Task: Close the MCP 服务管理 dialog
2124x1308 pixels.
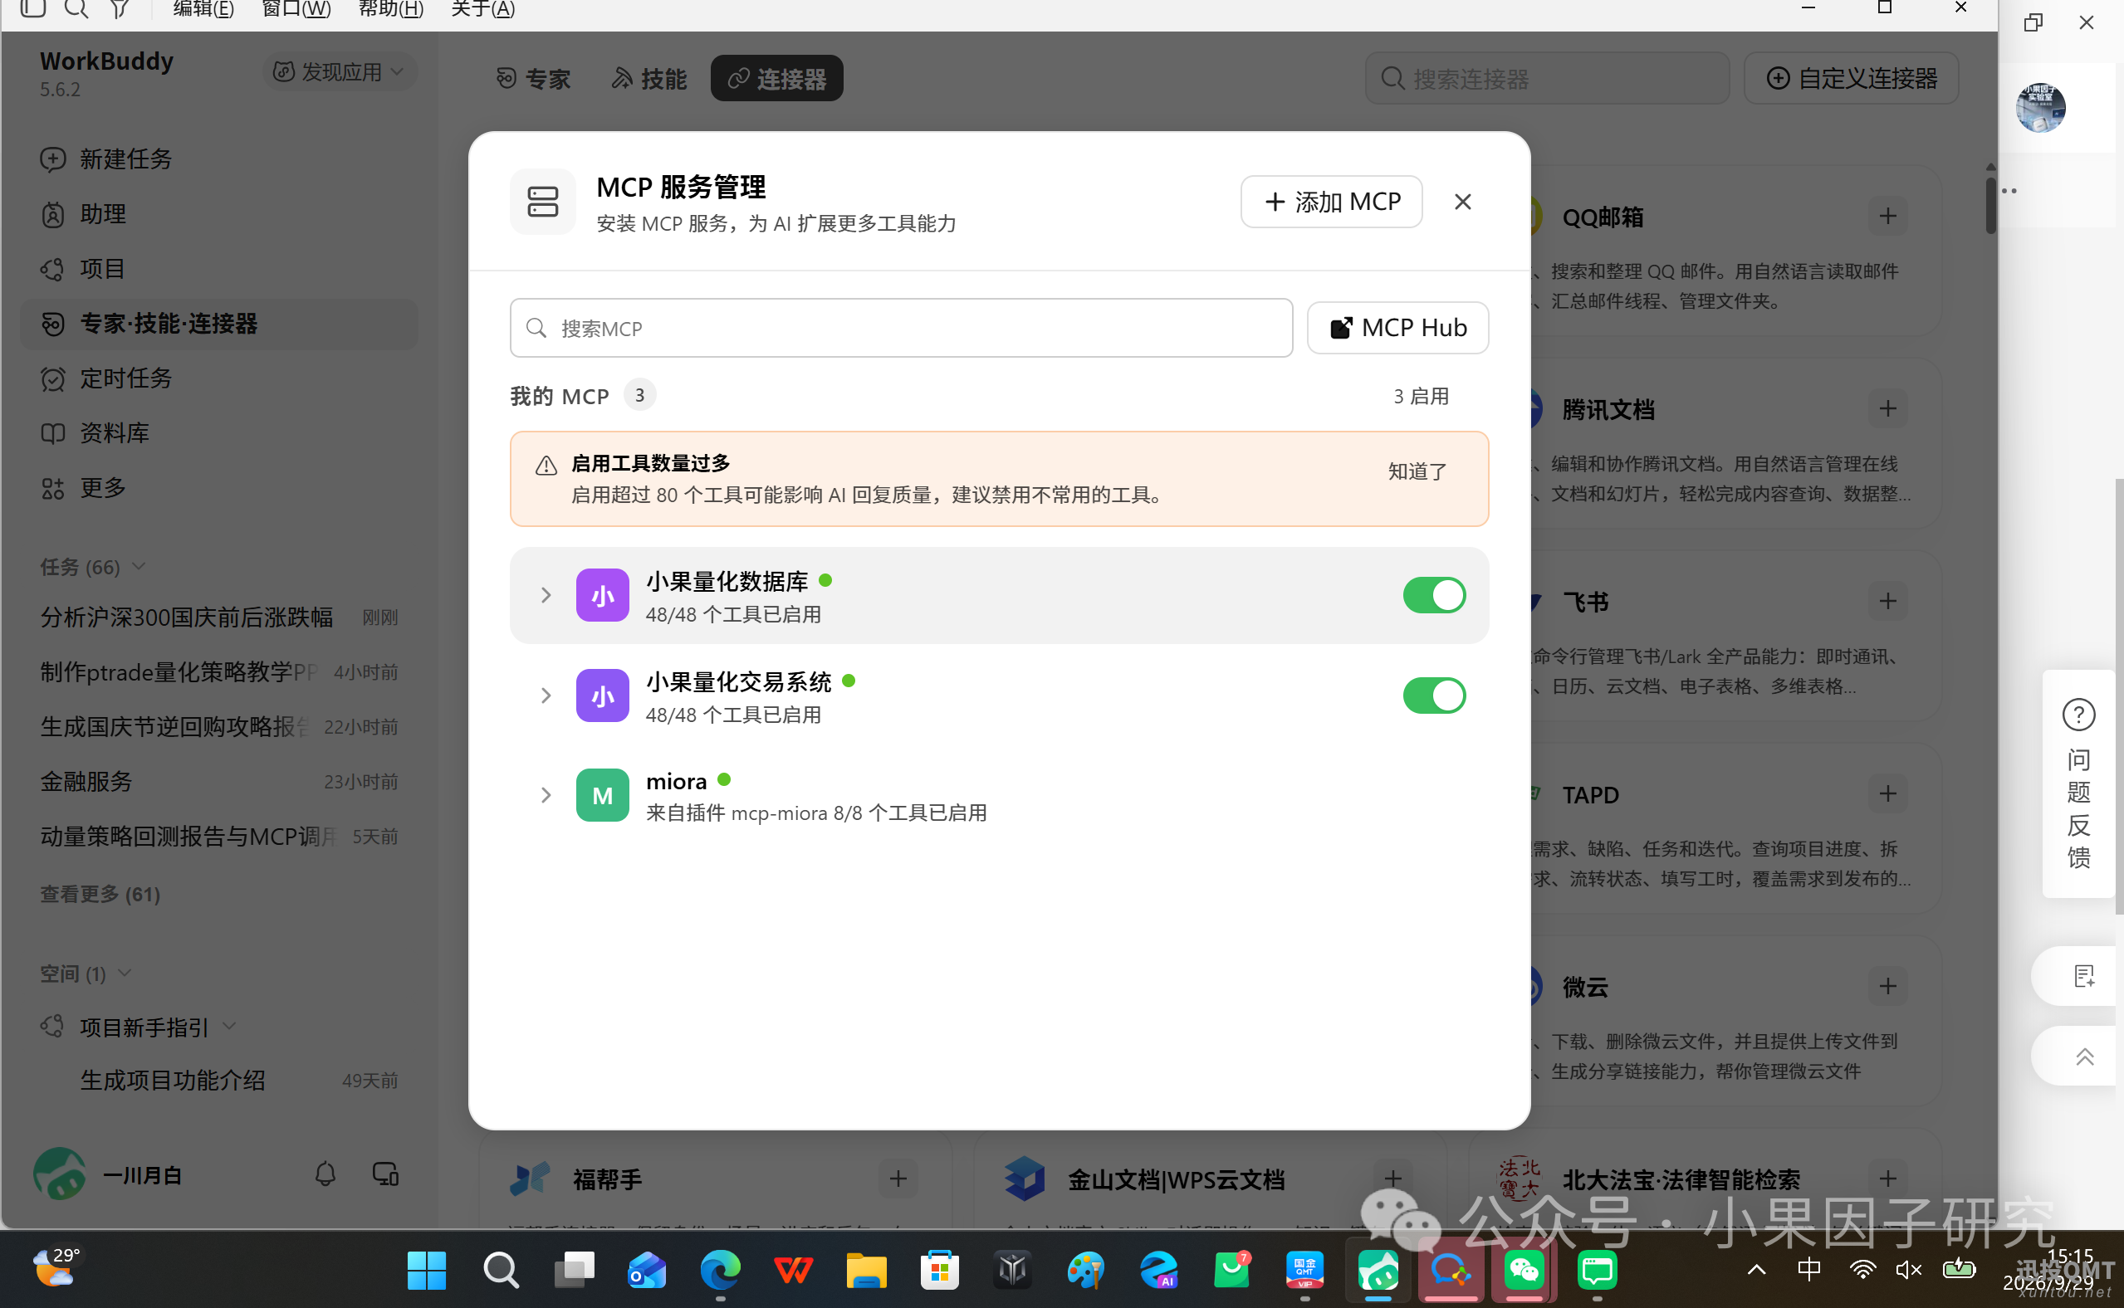Action: [x=1462, y=202]
